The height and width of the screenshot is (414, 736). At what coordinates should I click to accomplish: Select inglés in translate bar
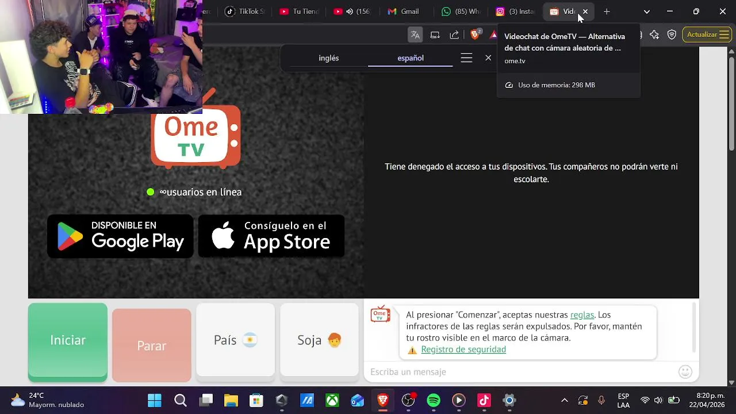point(329,58)
